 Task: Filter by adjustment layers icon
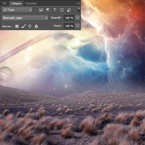tap(48, 10)
